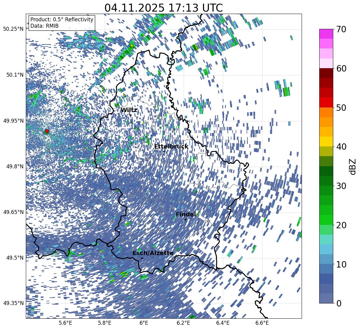
Task: Click the 50.25°N latitude label
Action: coord(13,29)
